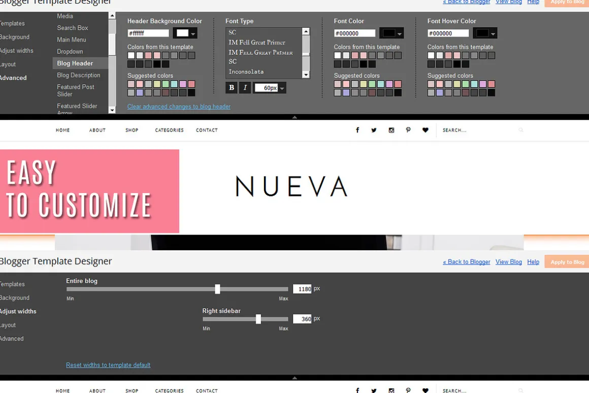Click Clear advanced changes to blog header
This screenshot has height=393, width=589.
179,106
